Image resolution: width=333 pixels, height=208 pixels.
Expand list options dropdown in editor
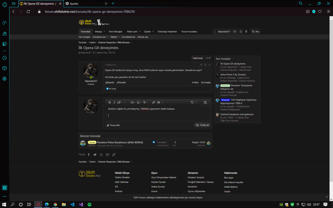[133, 102]
